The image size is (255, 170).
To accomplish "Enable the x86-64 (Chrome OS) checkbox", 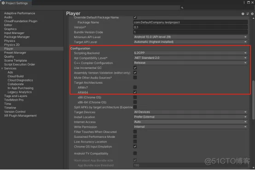I will (x=135, y=102).
